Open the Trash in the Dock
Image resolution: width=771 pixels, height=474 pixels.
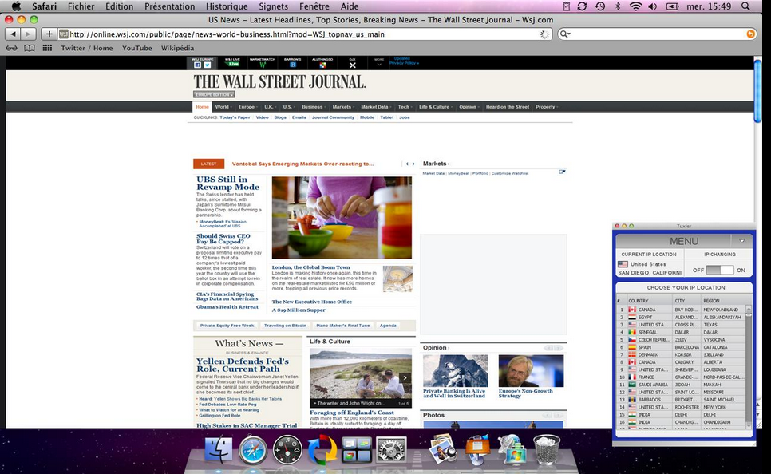(x=546, y=449)
